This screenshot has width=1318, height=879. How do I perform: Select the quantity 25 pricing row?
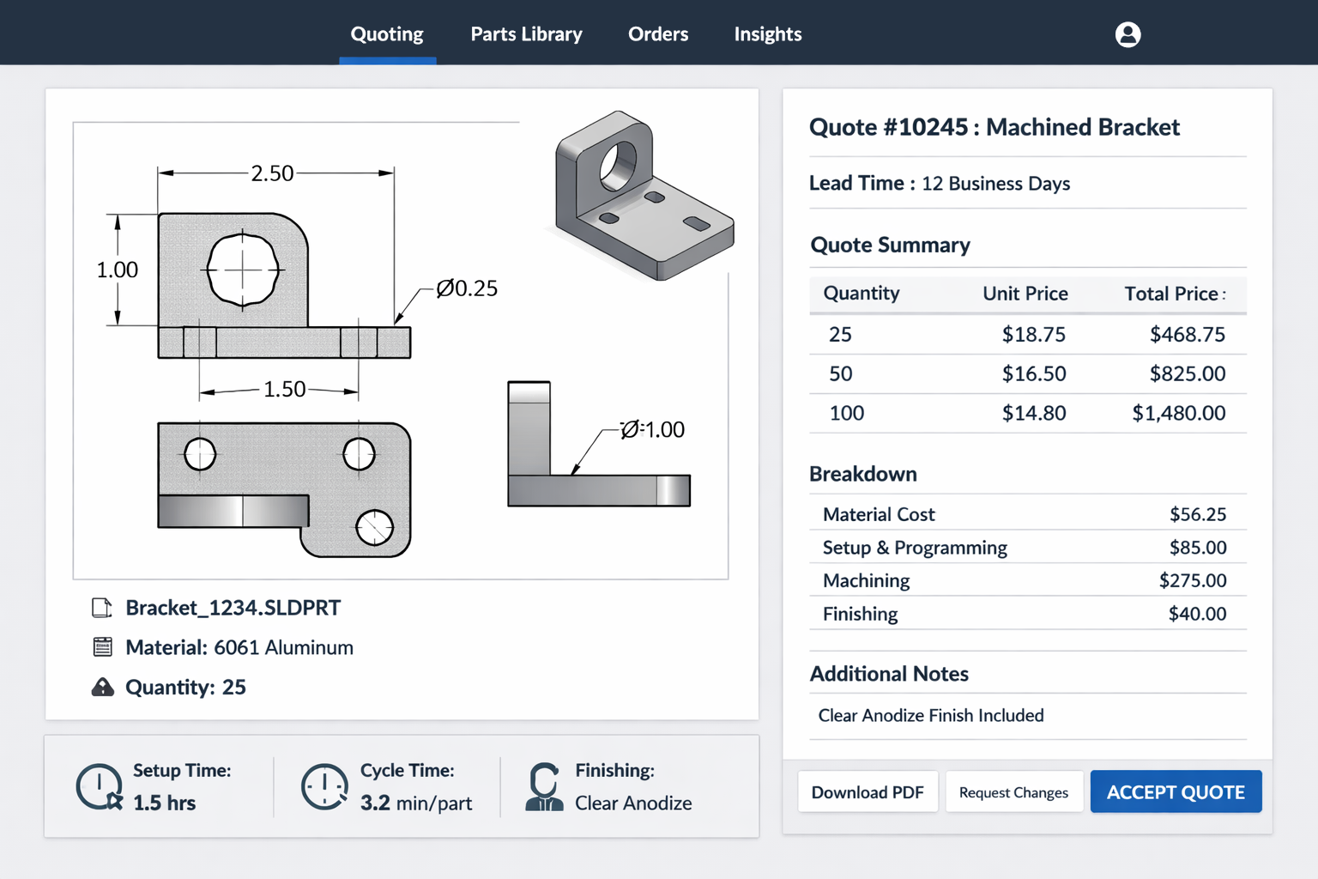[1027, 335]
